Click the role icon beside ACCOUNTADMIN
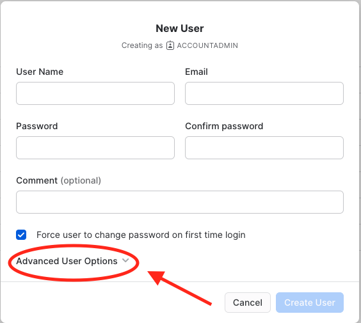This screenshot has width=361, height=323. tap(170, 45)
